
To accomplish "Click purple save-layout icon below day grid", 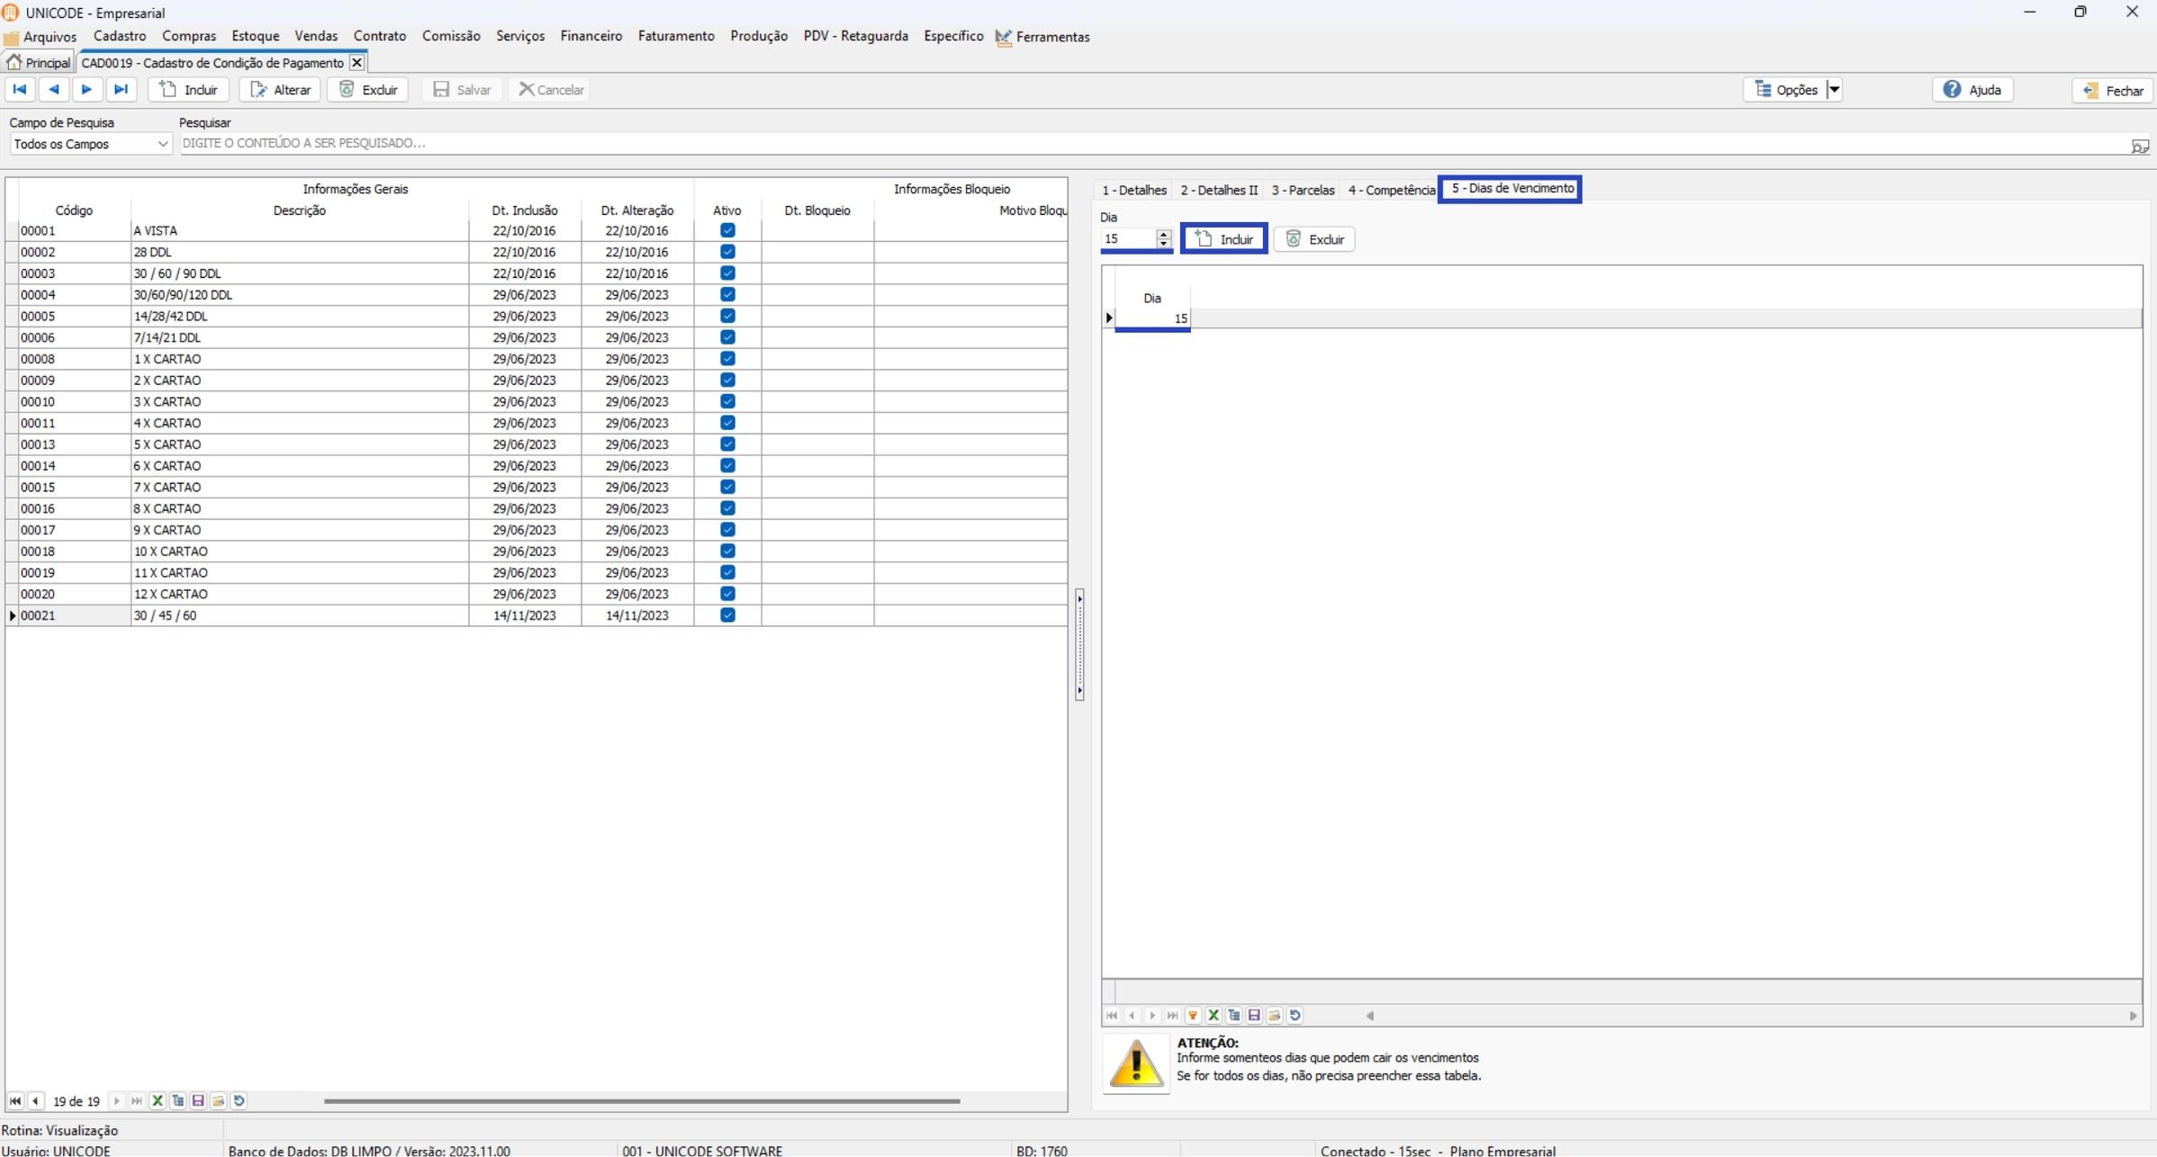I will tap(1254, 1016).
